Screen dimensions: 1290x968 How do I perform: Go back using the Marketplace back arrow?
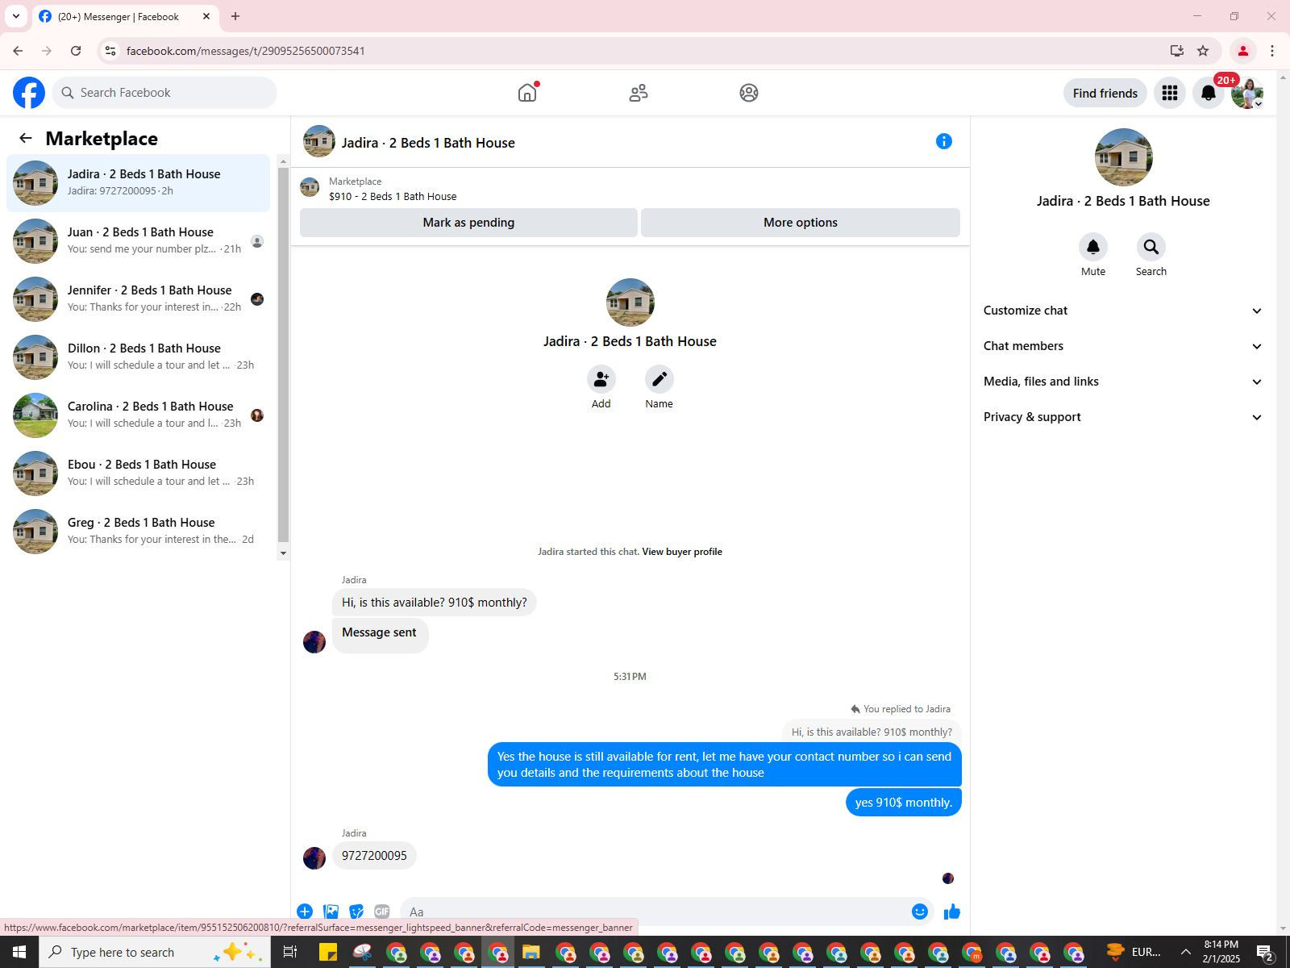tap(26, 138)
